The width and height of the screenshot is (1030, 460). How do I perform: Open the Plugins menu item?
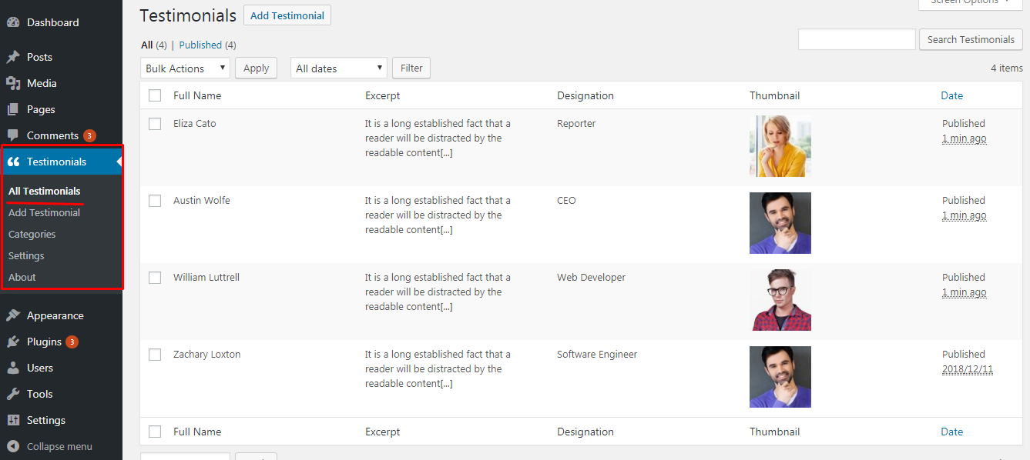44,342
